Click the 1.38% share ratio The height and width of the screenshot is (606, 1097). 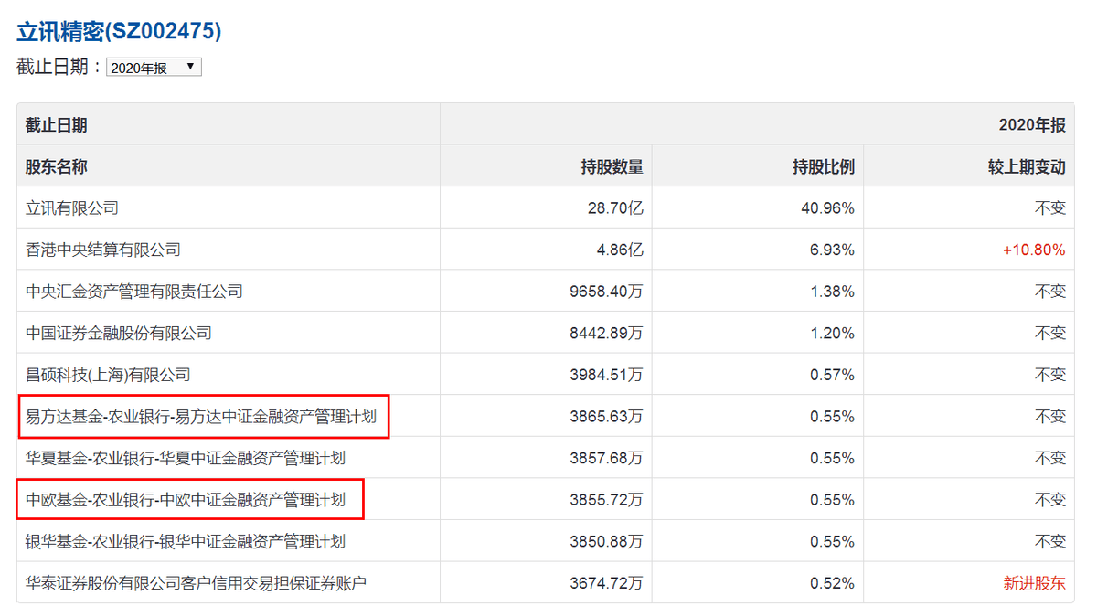pos(832,292)
